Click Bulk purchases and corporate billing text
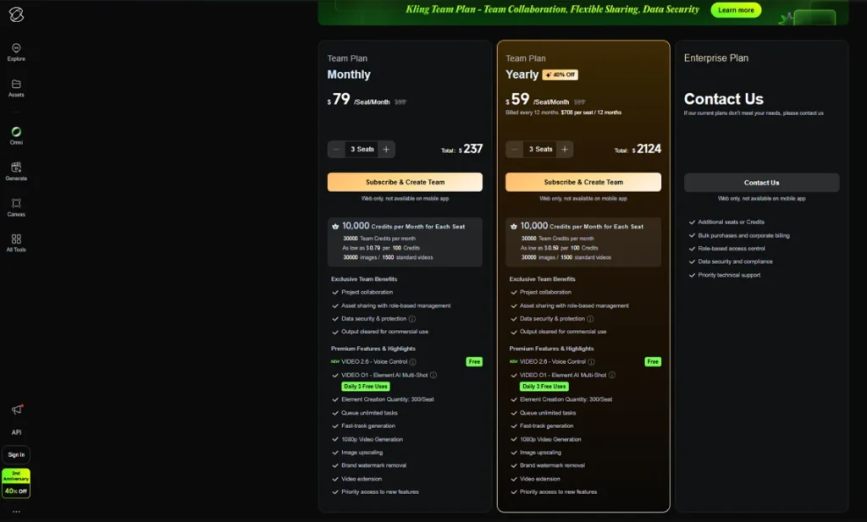867x522 pixels. (x=743, y=235)
